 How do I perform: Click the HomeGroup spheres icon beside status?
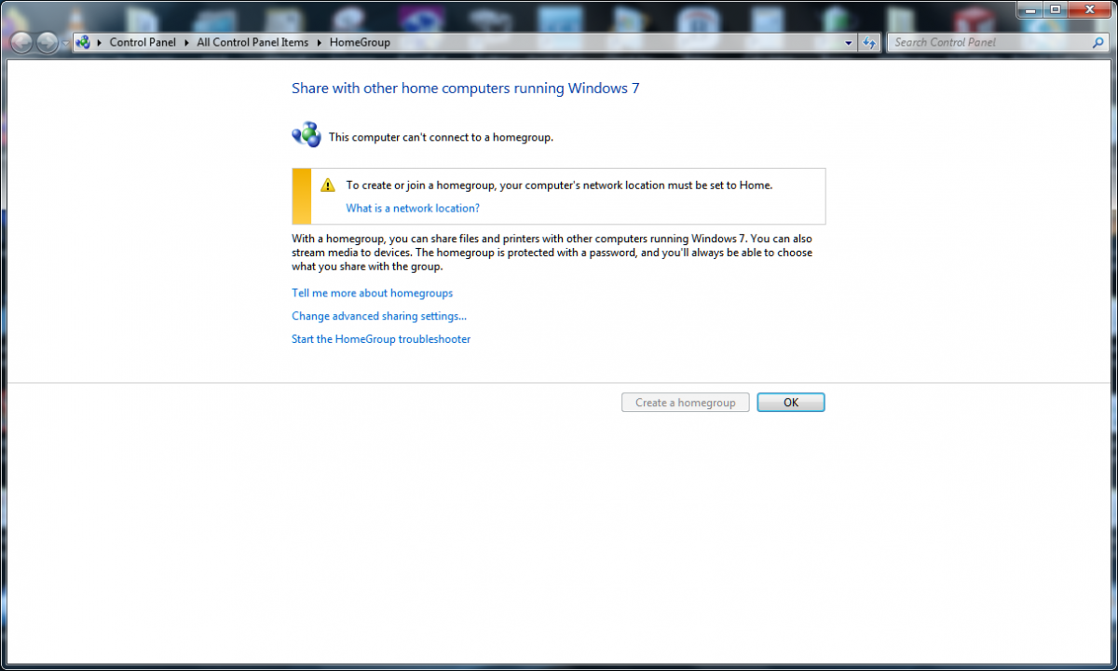pos(306,135)
